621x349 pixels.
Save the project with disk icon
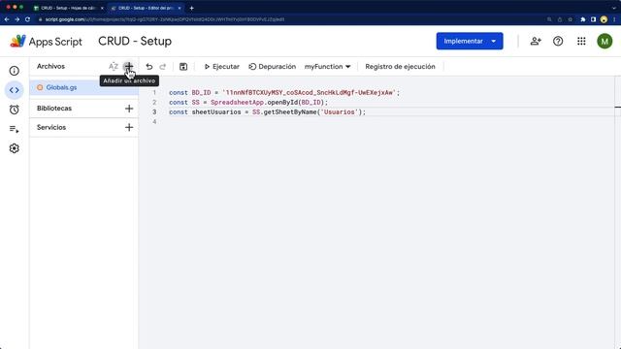pyautogui.click(x=183, y=67)
